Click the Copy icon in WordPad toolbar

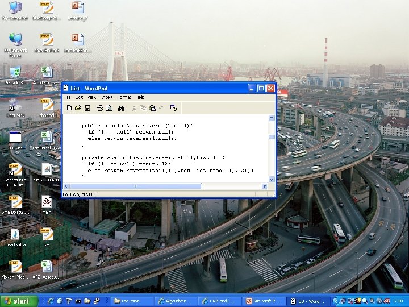tap(143, 108)
